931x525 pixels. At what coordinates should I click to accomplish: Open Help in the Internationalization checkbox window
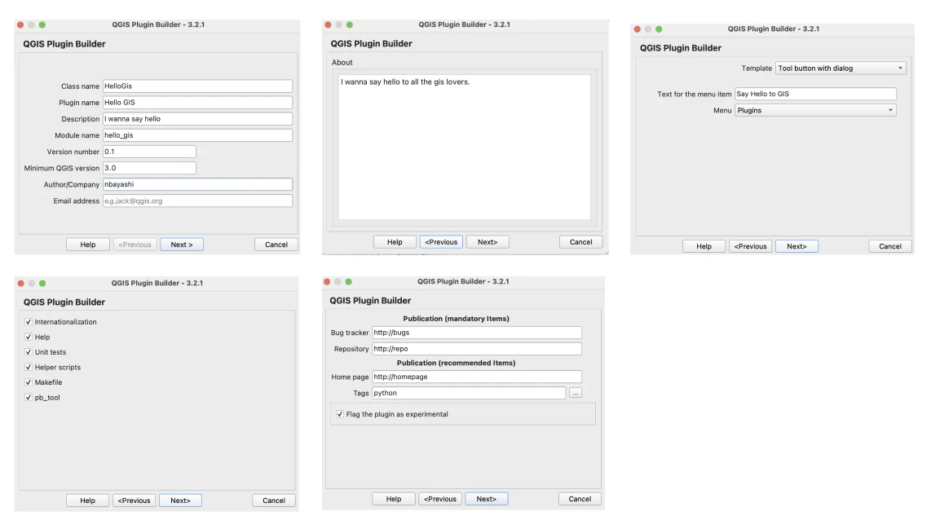point(88,501)
